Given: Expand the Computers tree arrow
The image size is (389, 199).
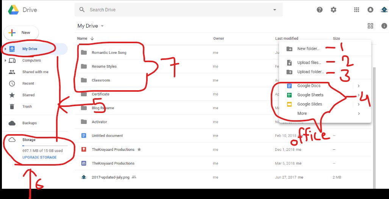Looking at the screenshot, I should [5, 60].
